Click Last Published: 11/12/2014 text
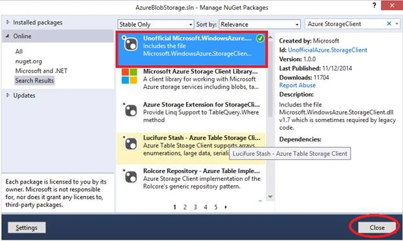Screen dimensions: 403x241 click(316, 68)
